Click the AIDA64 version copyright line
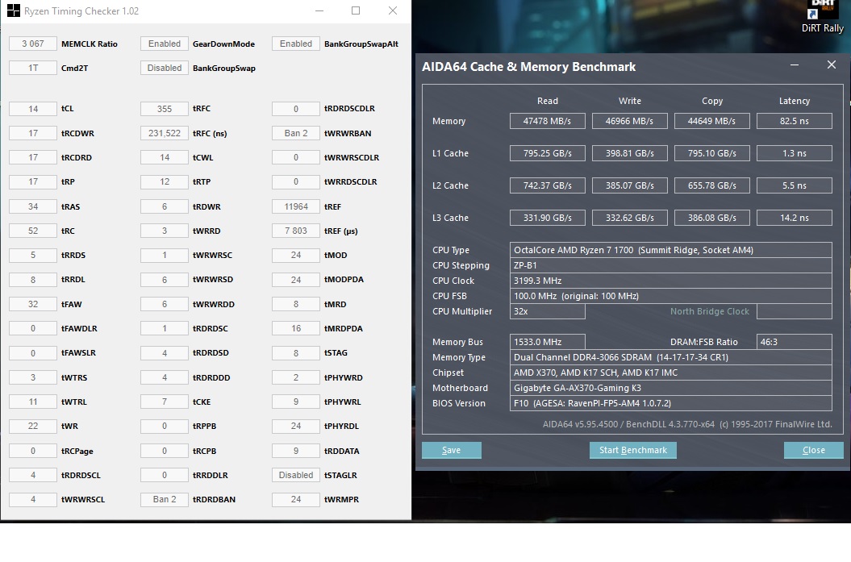The height and width of the screenshot is (562, 851). [x=687, y=424]
